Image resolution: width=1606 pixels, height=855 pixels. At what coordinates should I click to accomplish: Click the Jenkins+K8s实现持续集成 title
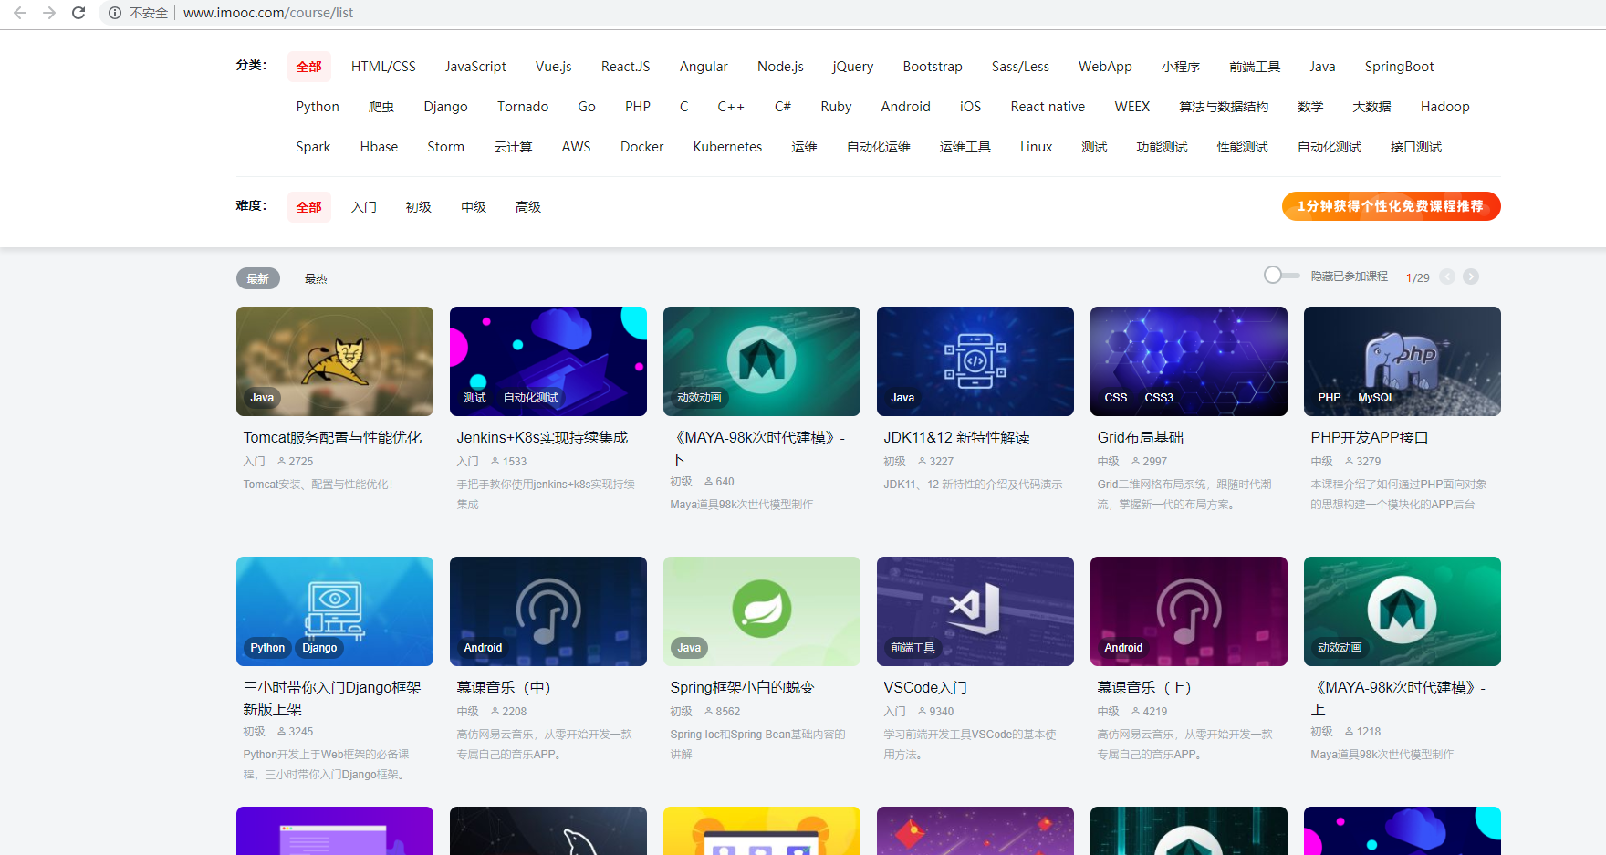542,438
